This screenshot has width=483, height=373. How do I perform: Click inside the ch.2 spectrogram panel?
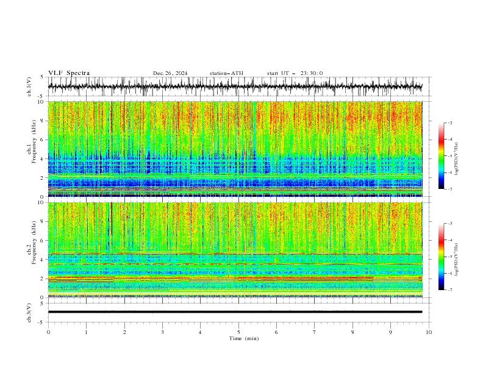[x=235, y=250]
